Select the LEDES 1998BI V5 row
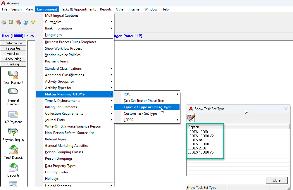 238,152
